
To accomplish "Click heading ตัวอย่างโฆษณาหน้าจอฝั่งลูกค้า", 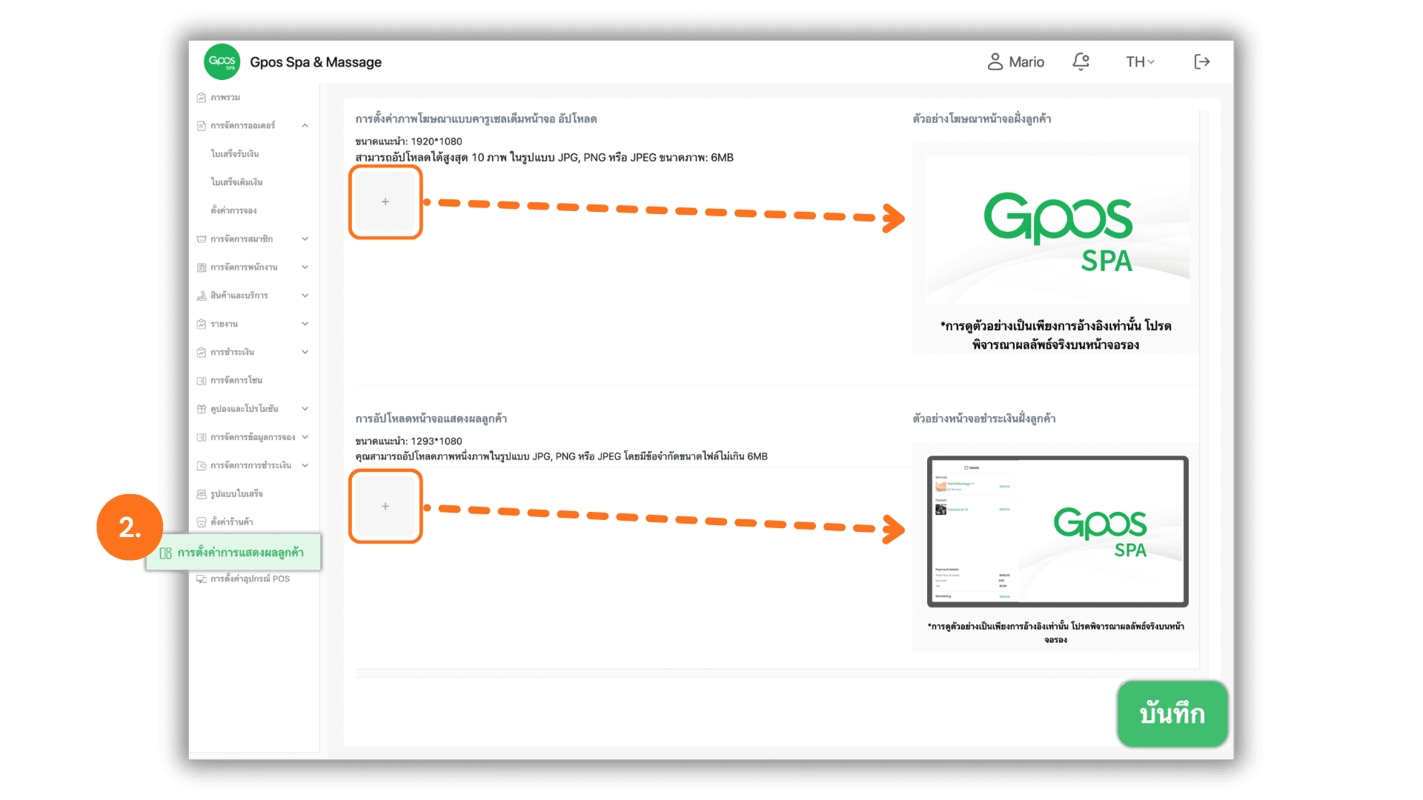I will click(x=982, y=119).
